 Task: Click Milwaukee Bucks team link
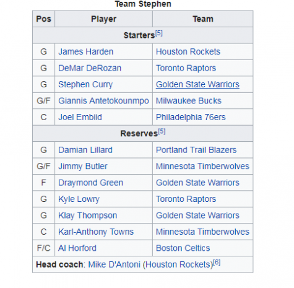point(189,101)
